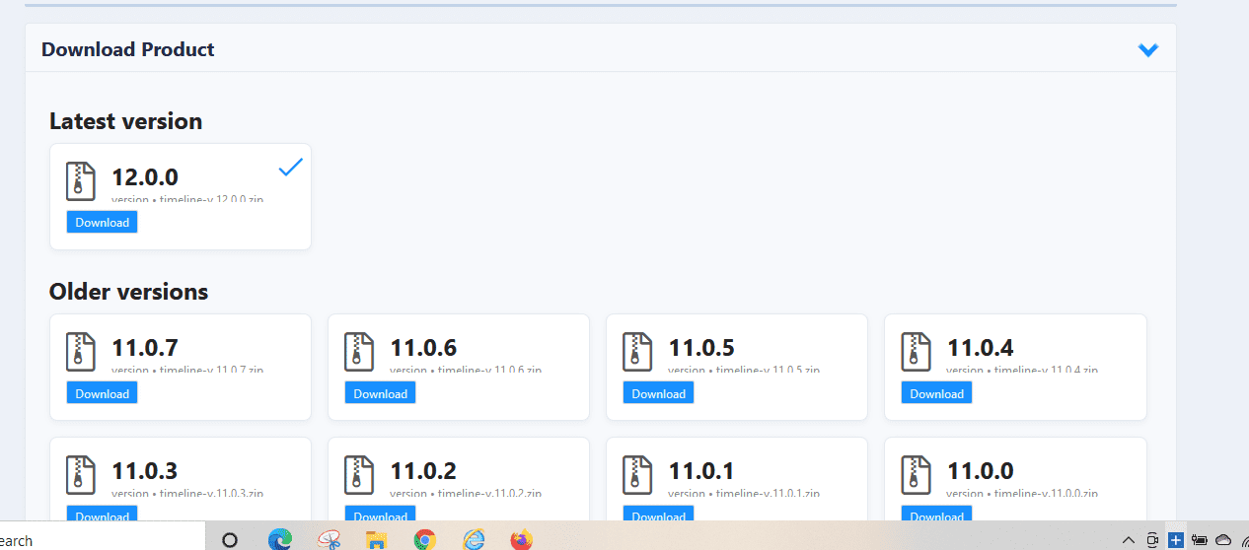
Task: Click the 11.0.5 zip file icon
Action: point(637,352)
